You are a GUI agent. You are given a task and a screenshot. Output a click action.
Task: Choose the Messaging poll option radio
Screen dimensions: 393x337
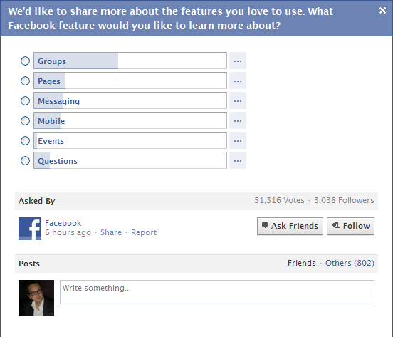(x=25, y=100)
